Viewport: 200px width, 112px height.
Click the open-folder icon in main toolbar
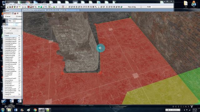pyautogui.click(x=7, y=7)
